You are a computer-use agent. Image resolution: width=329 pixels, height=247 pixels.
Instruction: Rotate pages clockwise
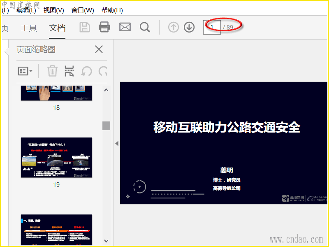click(x=103, y=71)
